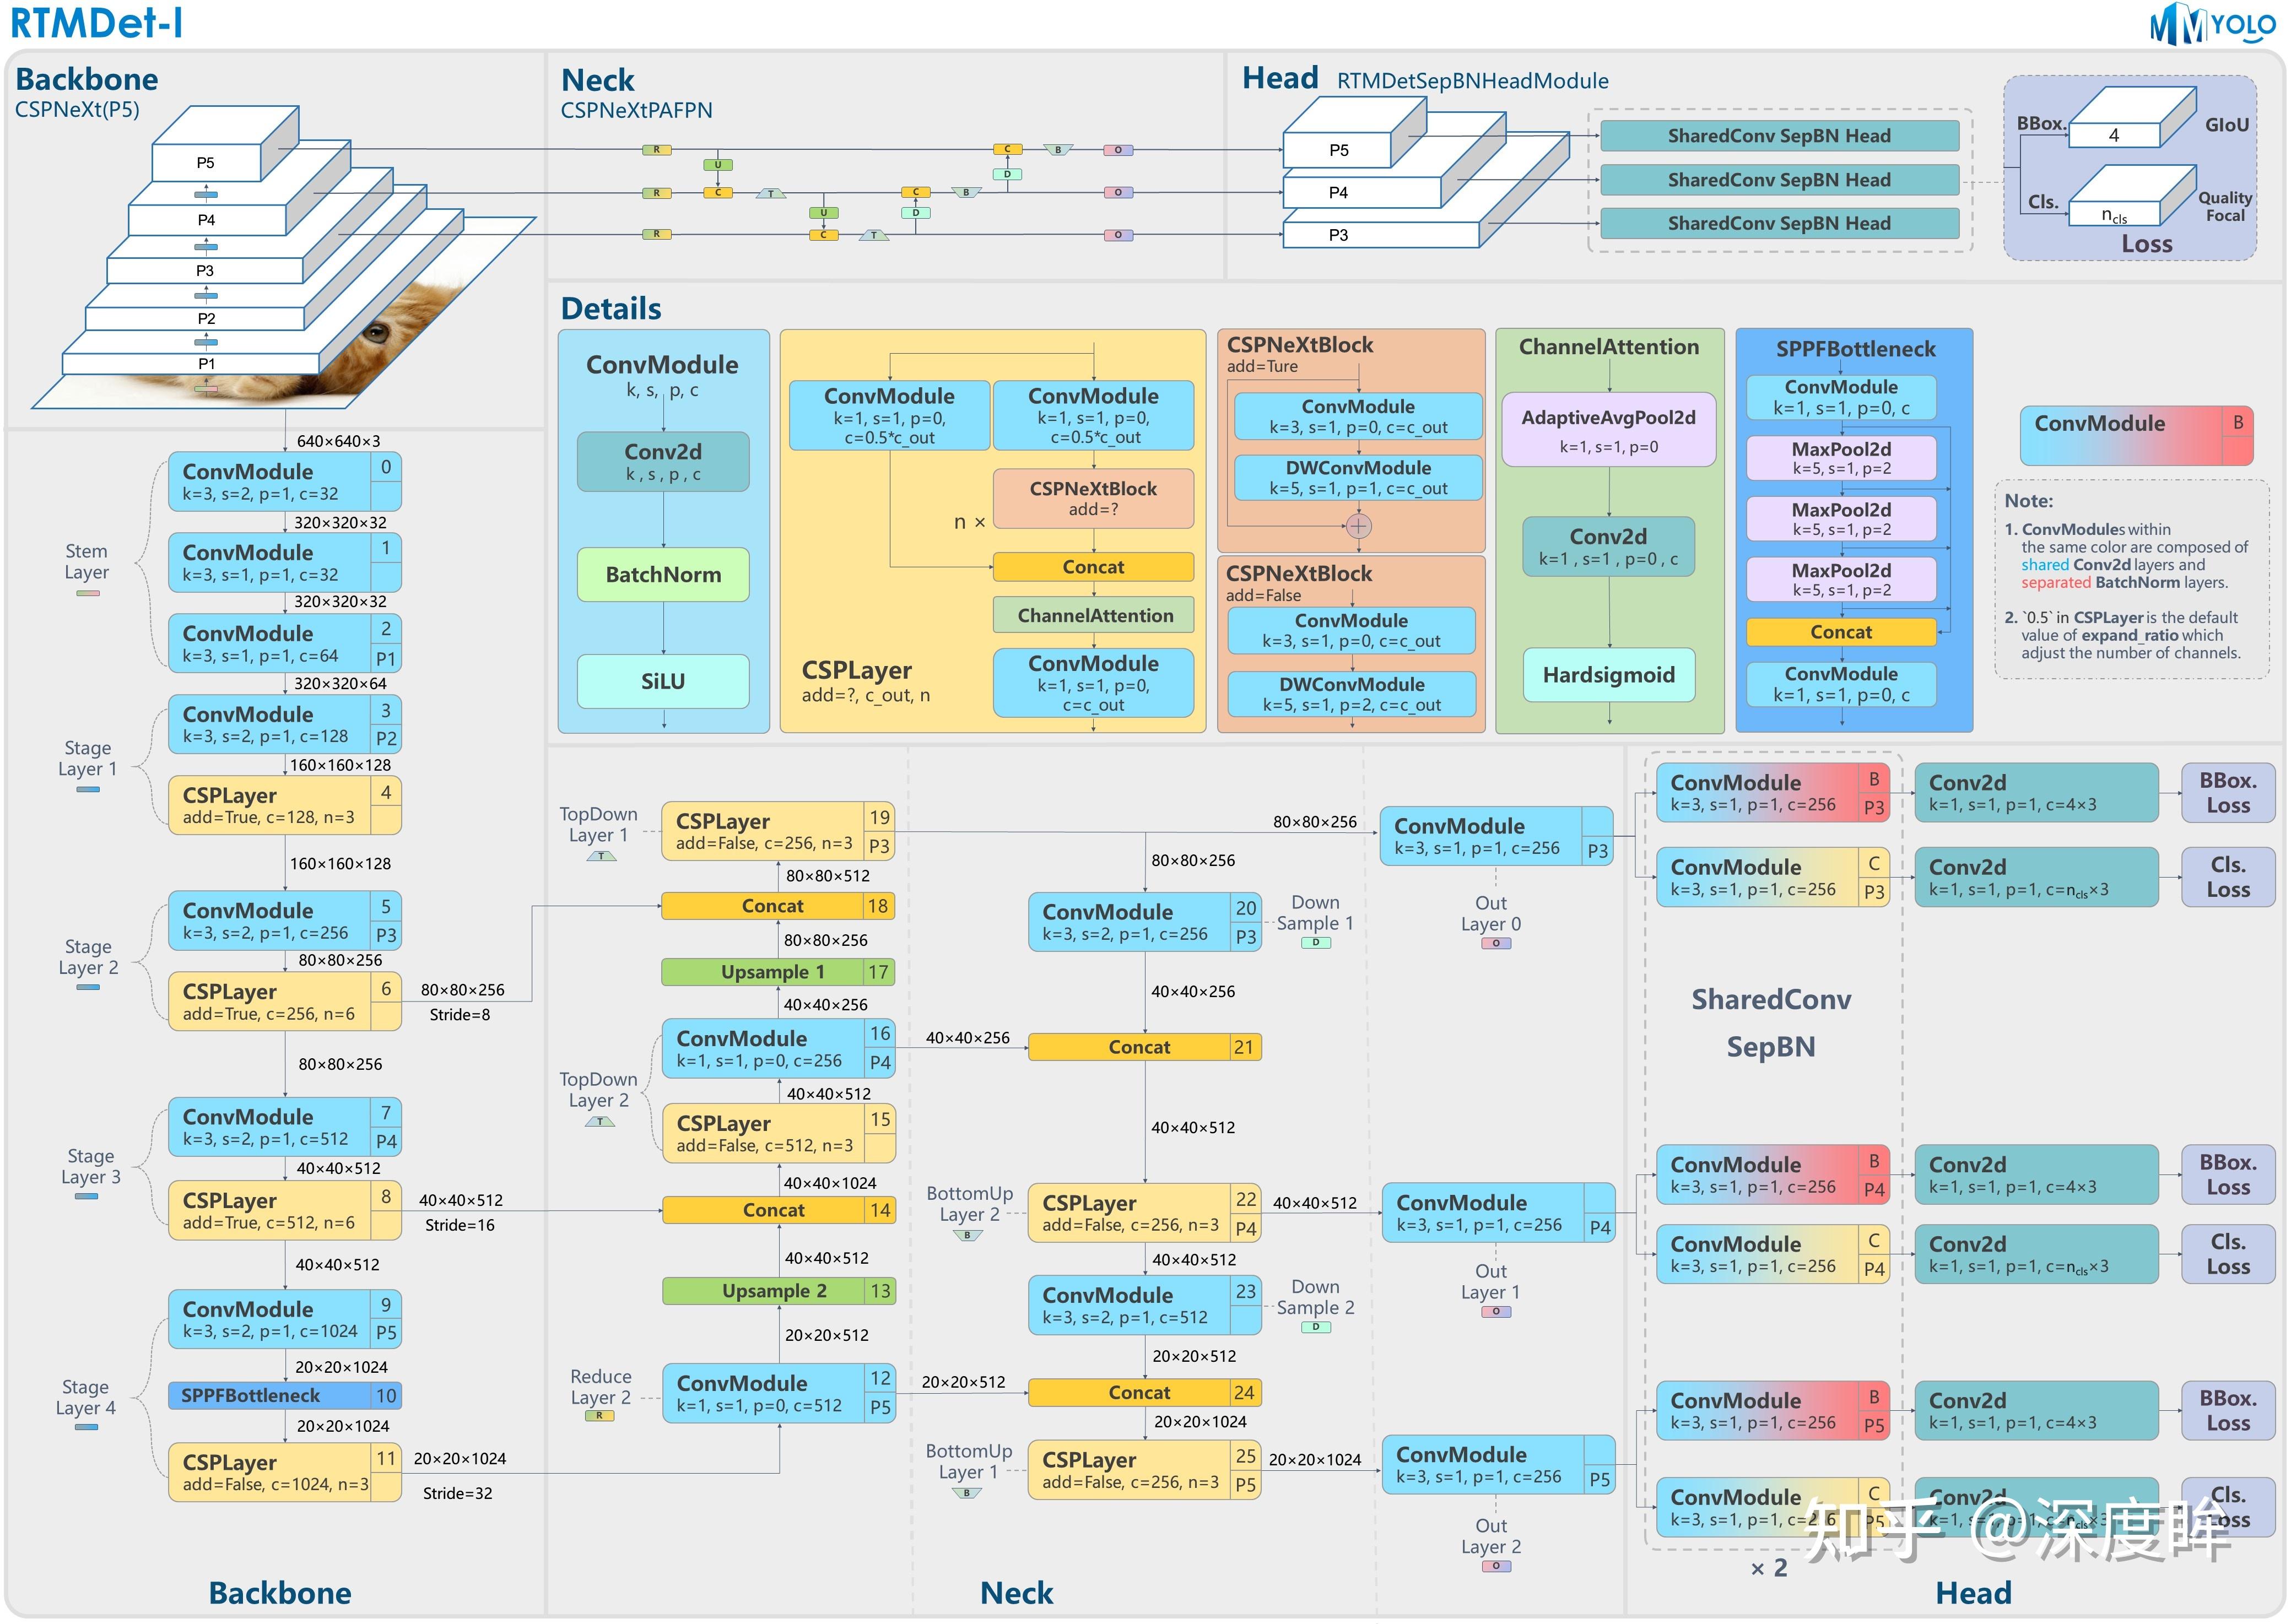Viewport: 2291px width, 1624px height.
Task: Click the ConvModule B gradient legend box
Action: [2137, 435]
